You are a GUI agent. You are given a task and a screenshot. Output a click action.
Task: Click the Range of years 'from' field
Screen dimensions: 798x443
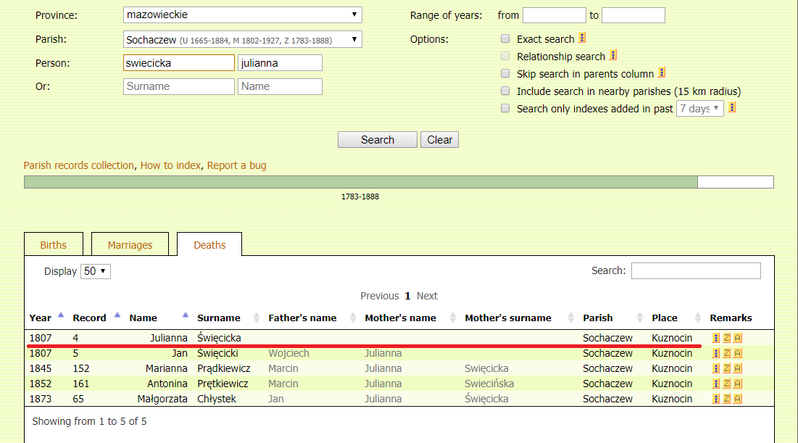point(554,15)
